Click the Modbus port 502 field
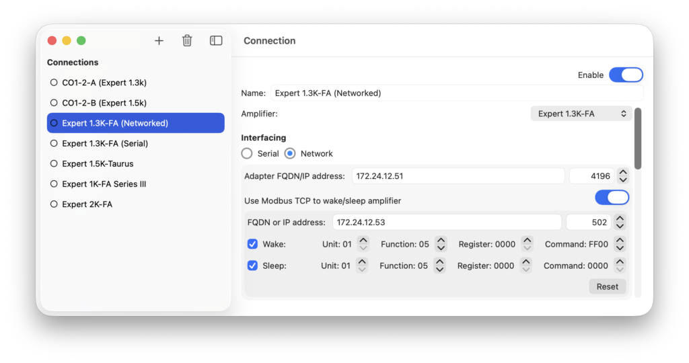Image resolution: width=689 pixels, height=363 pixels. tap(588, 222)
